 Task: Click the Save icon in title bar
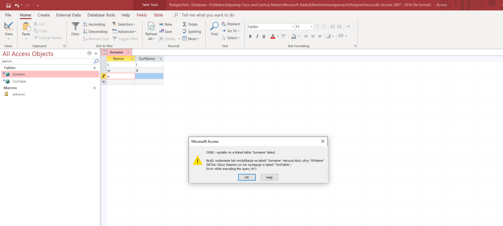click(8, 5)
